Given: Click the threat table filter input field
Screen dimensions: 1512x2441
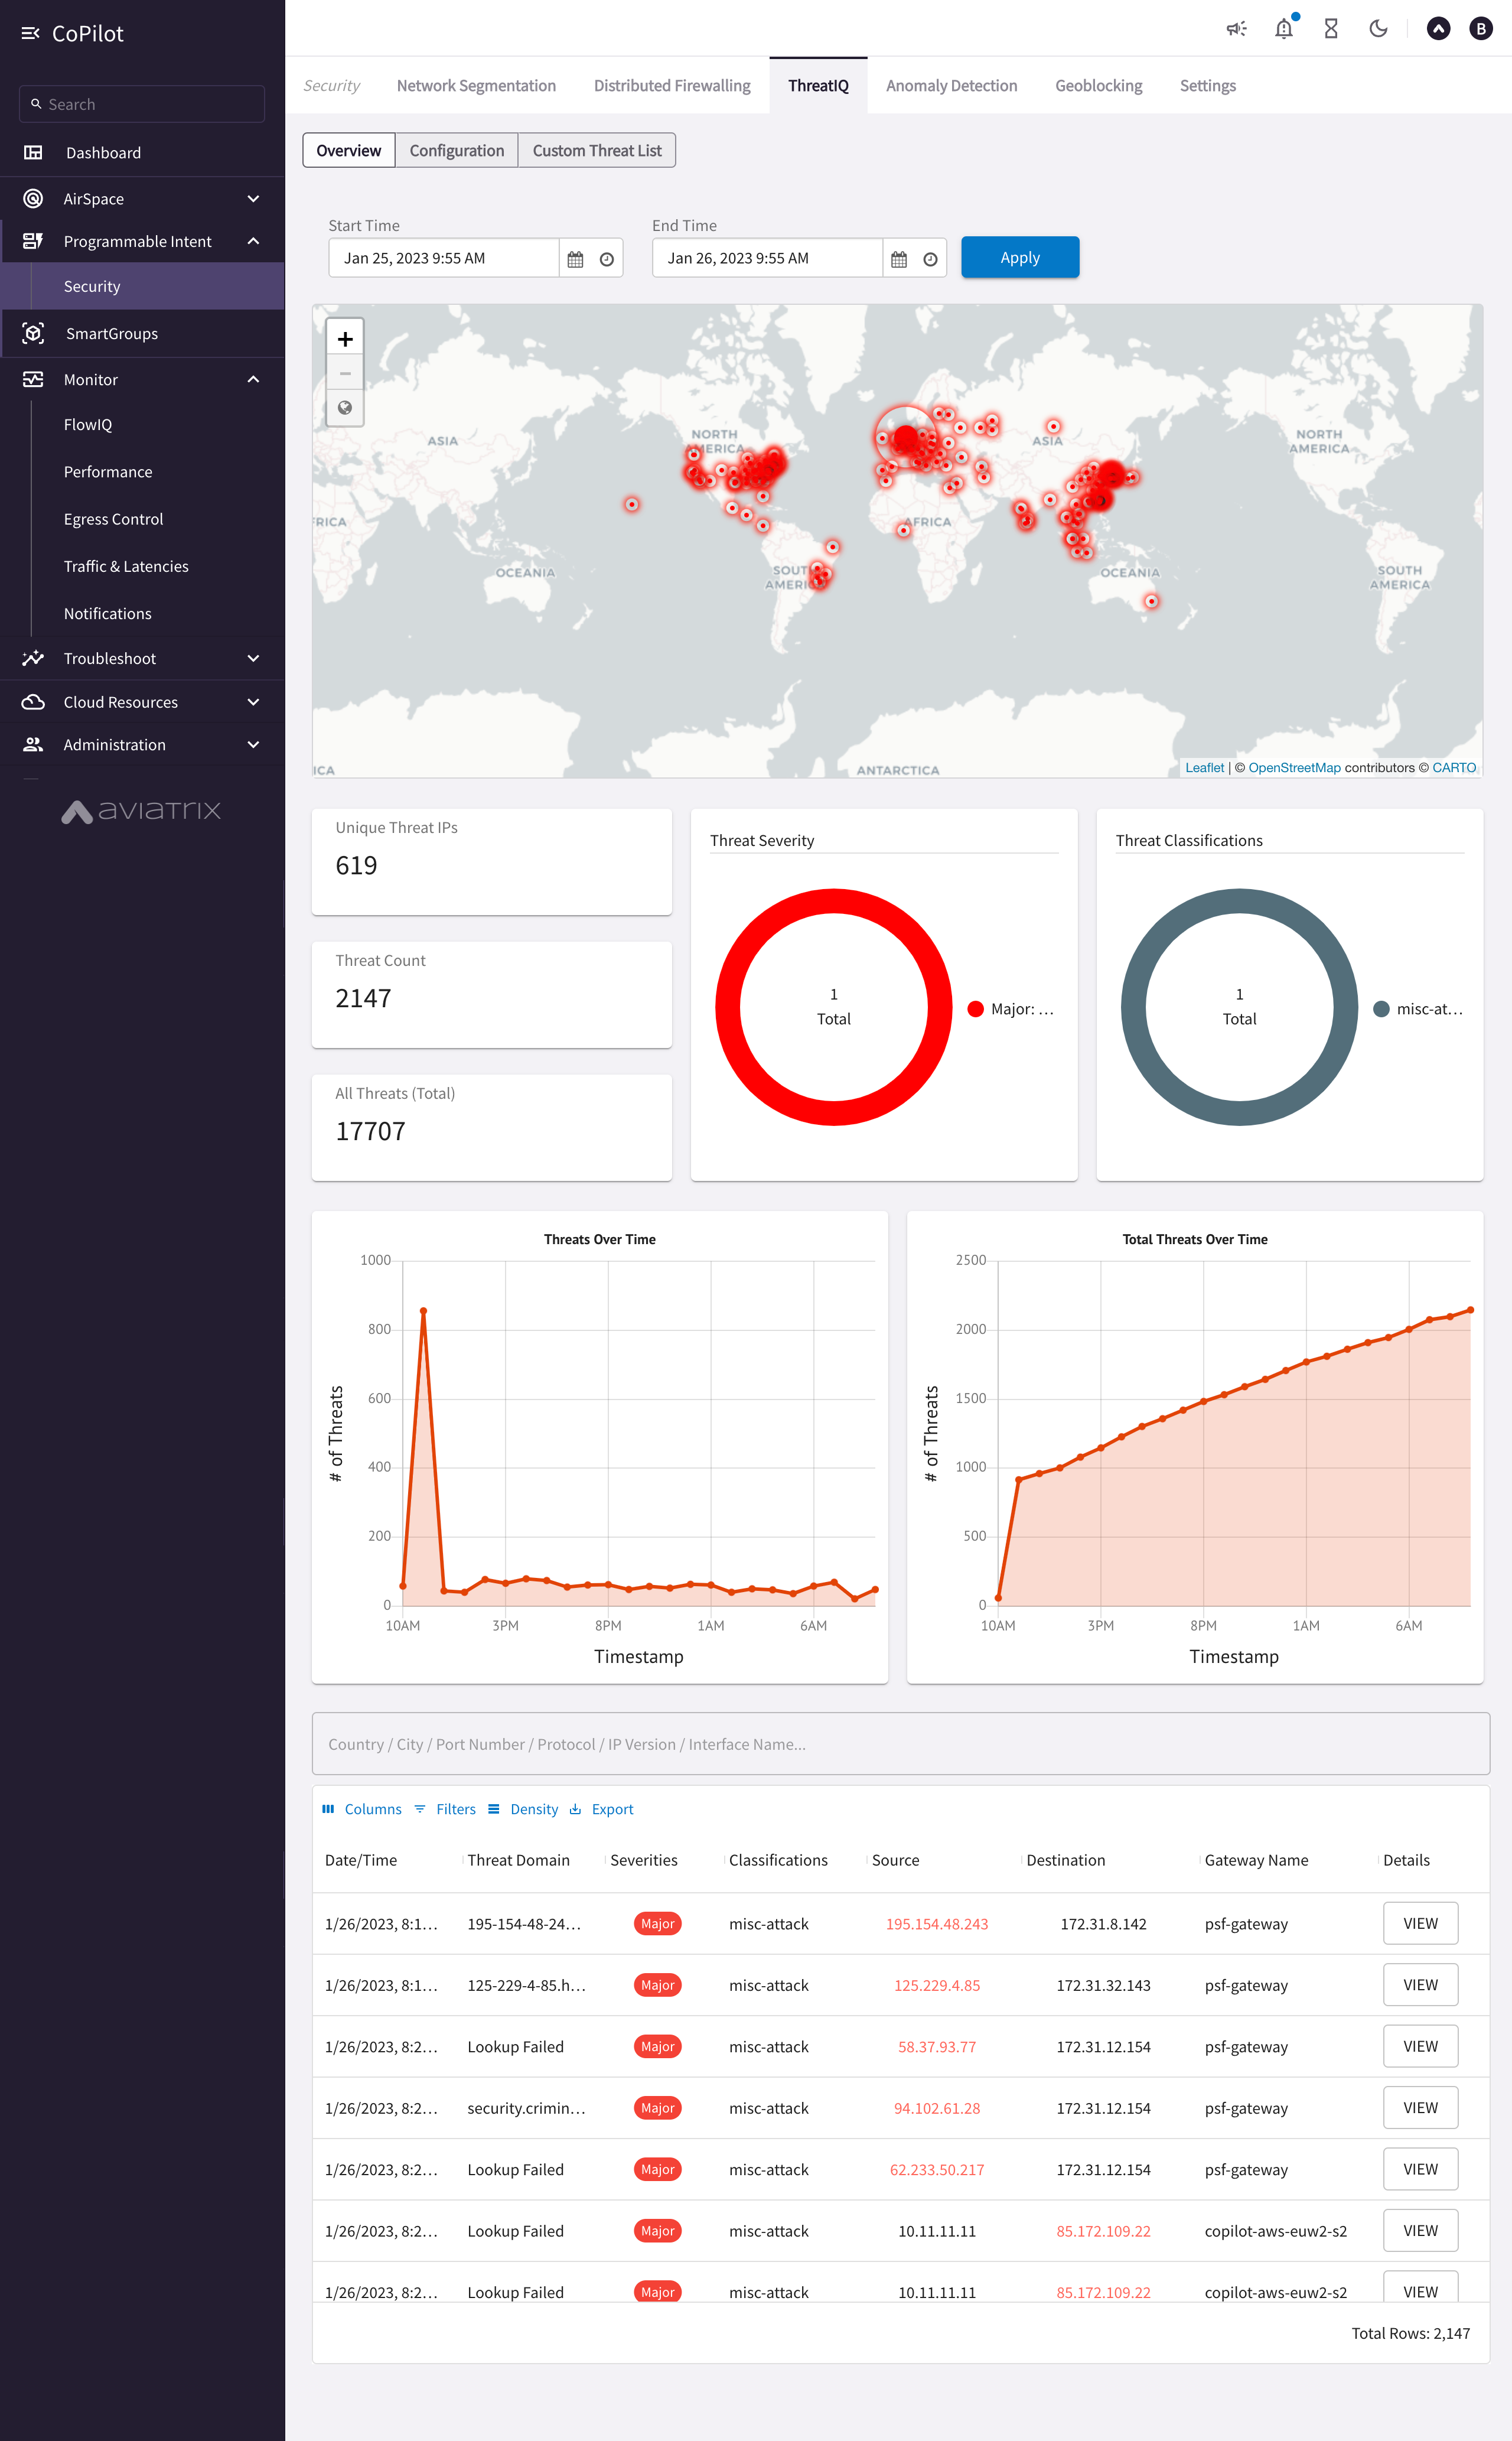Looking at the screenshot, I should [900, 1744].
